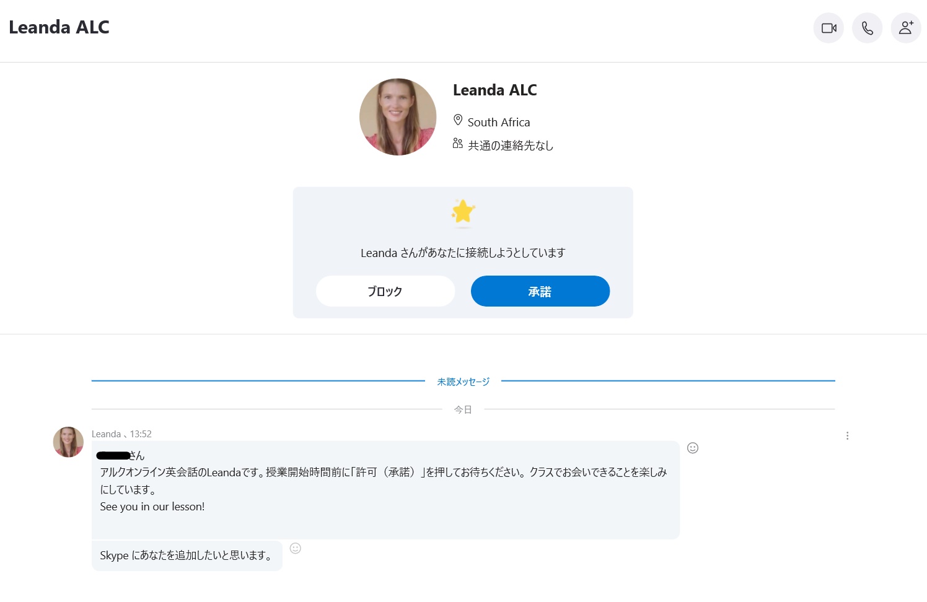Screen dimensions: 927x602
Task: Click the 未読メッセージ divider label
Action: coord(463,382)
